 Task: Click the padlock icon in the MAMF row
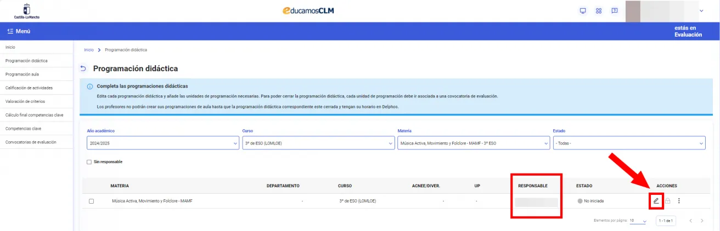(x=667, y=201)
